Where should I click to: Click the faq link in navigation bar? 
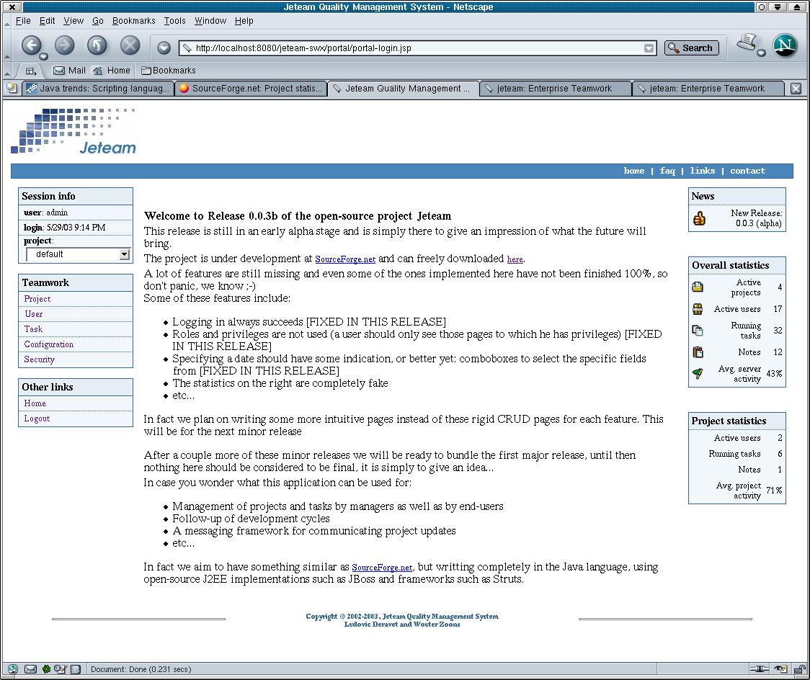click(x=667, y=171)
